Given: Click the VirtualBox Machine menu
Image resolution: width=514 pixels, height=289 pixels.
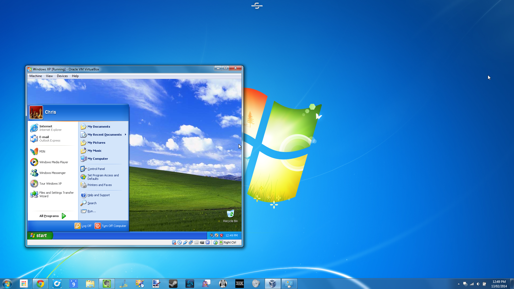Looking at the screenshot, I should pyautogui.click(x=35, y=76).
